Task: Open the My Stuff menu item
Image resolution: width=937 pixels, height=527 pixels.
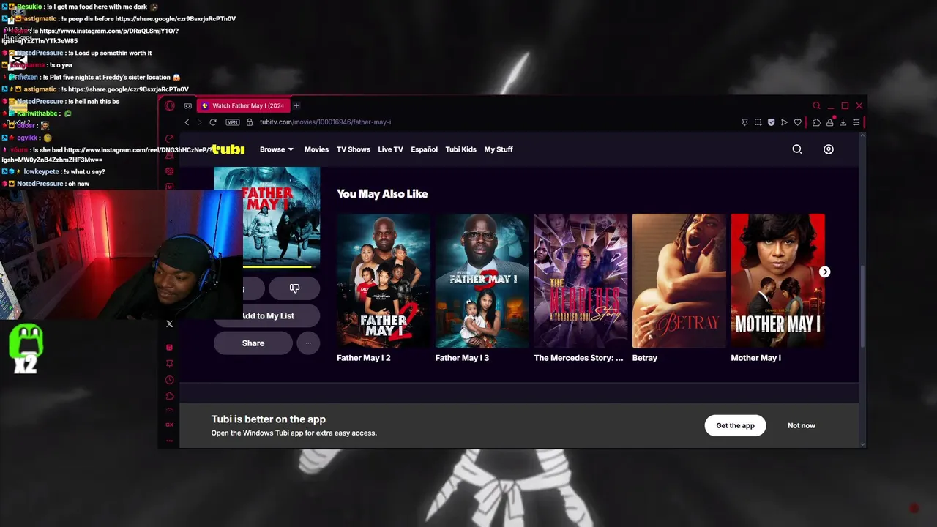Action: pyautogui.click(x=499, y=149)
